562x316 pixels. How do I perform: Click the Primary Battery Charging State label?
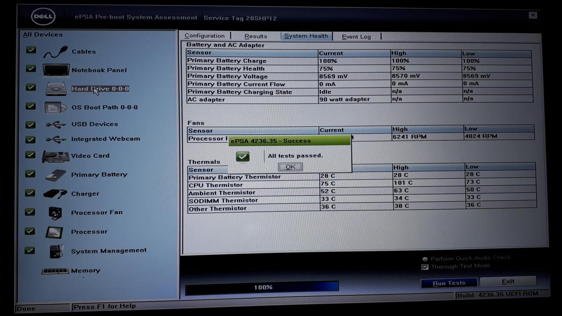click(x=239, y=92)
